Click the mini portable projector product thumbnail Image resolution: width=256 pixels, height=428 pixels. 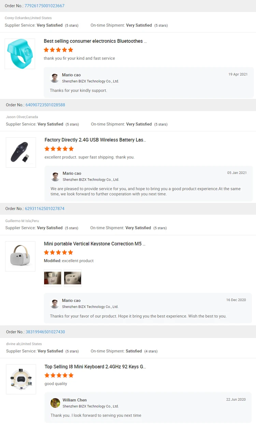(x=20, y=256)
